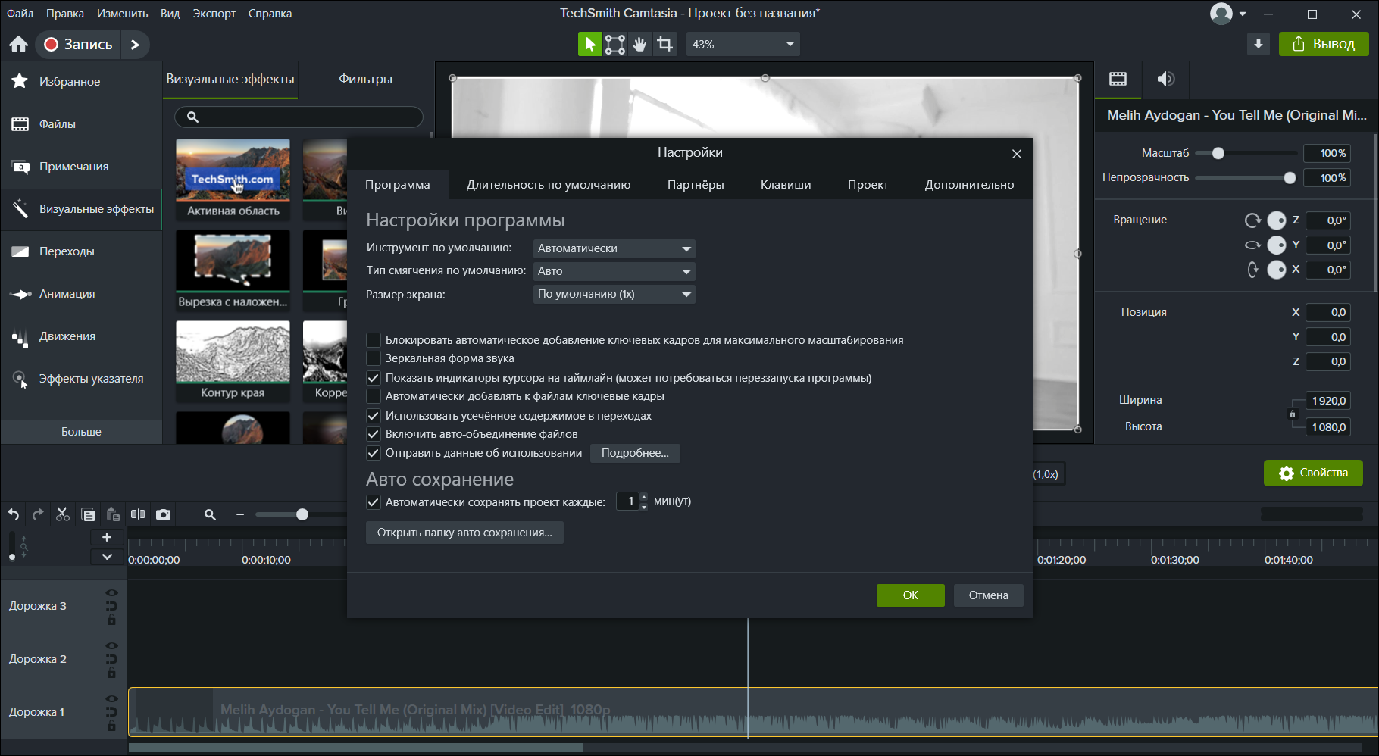Image resolution: width=1379 pixels, height=756 pixels.
Task: Switch to the Hotkeys (Клавиши) settings tab
Action: 786,185
